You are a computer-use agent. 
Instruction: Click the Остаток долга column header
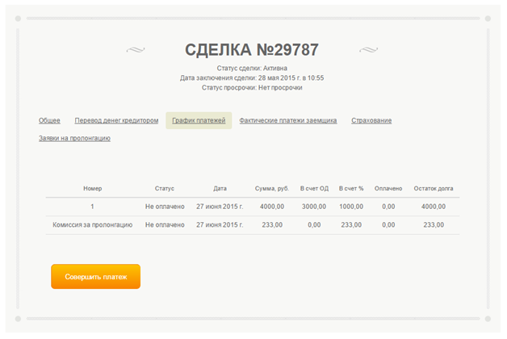[434, 188]
